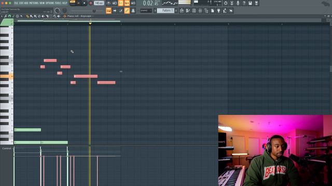The image size is (332, 186).
Task: Toggle blend recording overdub icon
Action: pos(127,3)
